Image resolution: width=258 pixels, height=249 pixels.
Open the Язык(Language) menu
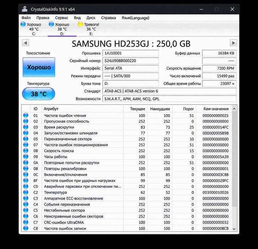[136, 18]
